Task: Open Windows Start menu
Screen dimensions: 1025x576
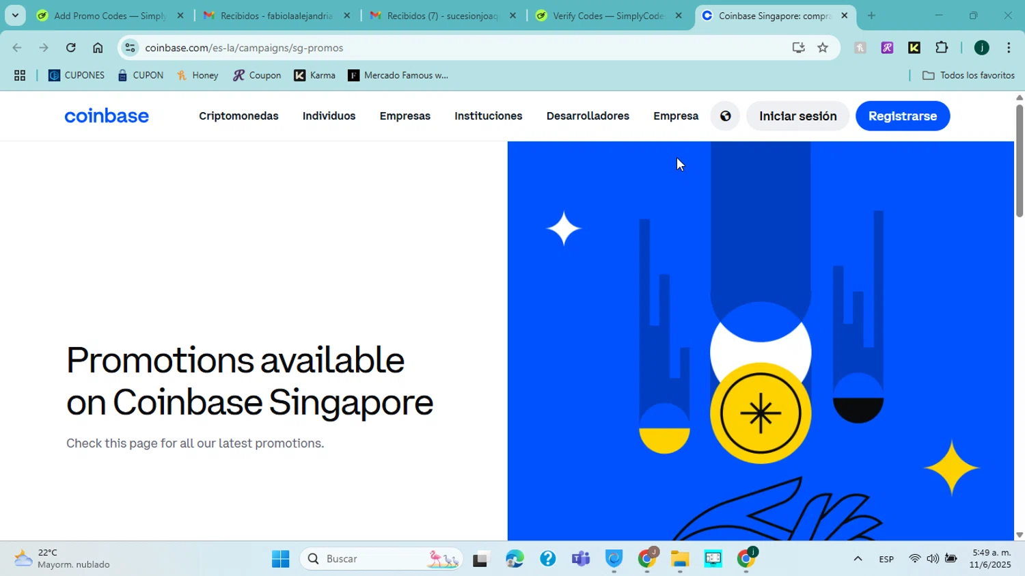Action: tap(280, 559)
